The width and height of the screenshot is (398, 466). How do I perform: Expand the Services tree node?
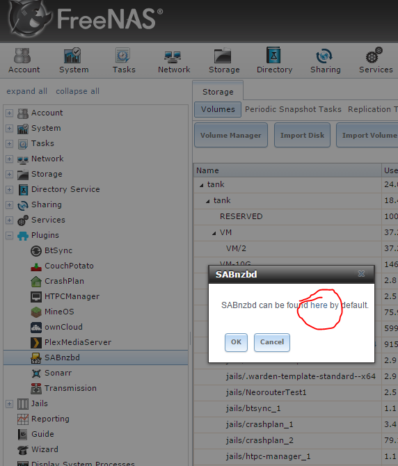[9, 220]
